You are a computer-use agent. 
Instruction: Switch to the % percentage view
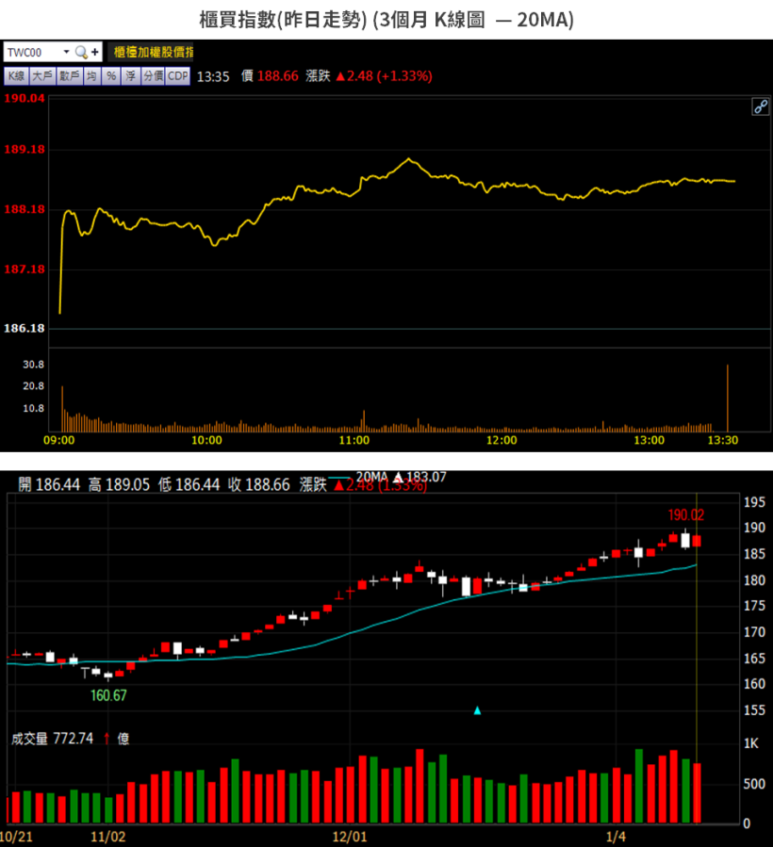[111, 76]
